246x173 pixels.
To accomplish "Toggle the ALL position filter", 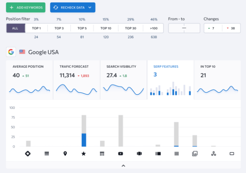I will click(16, 28).
